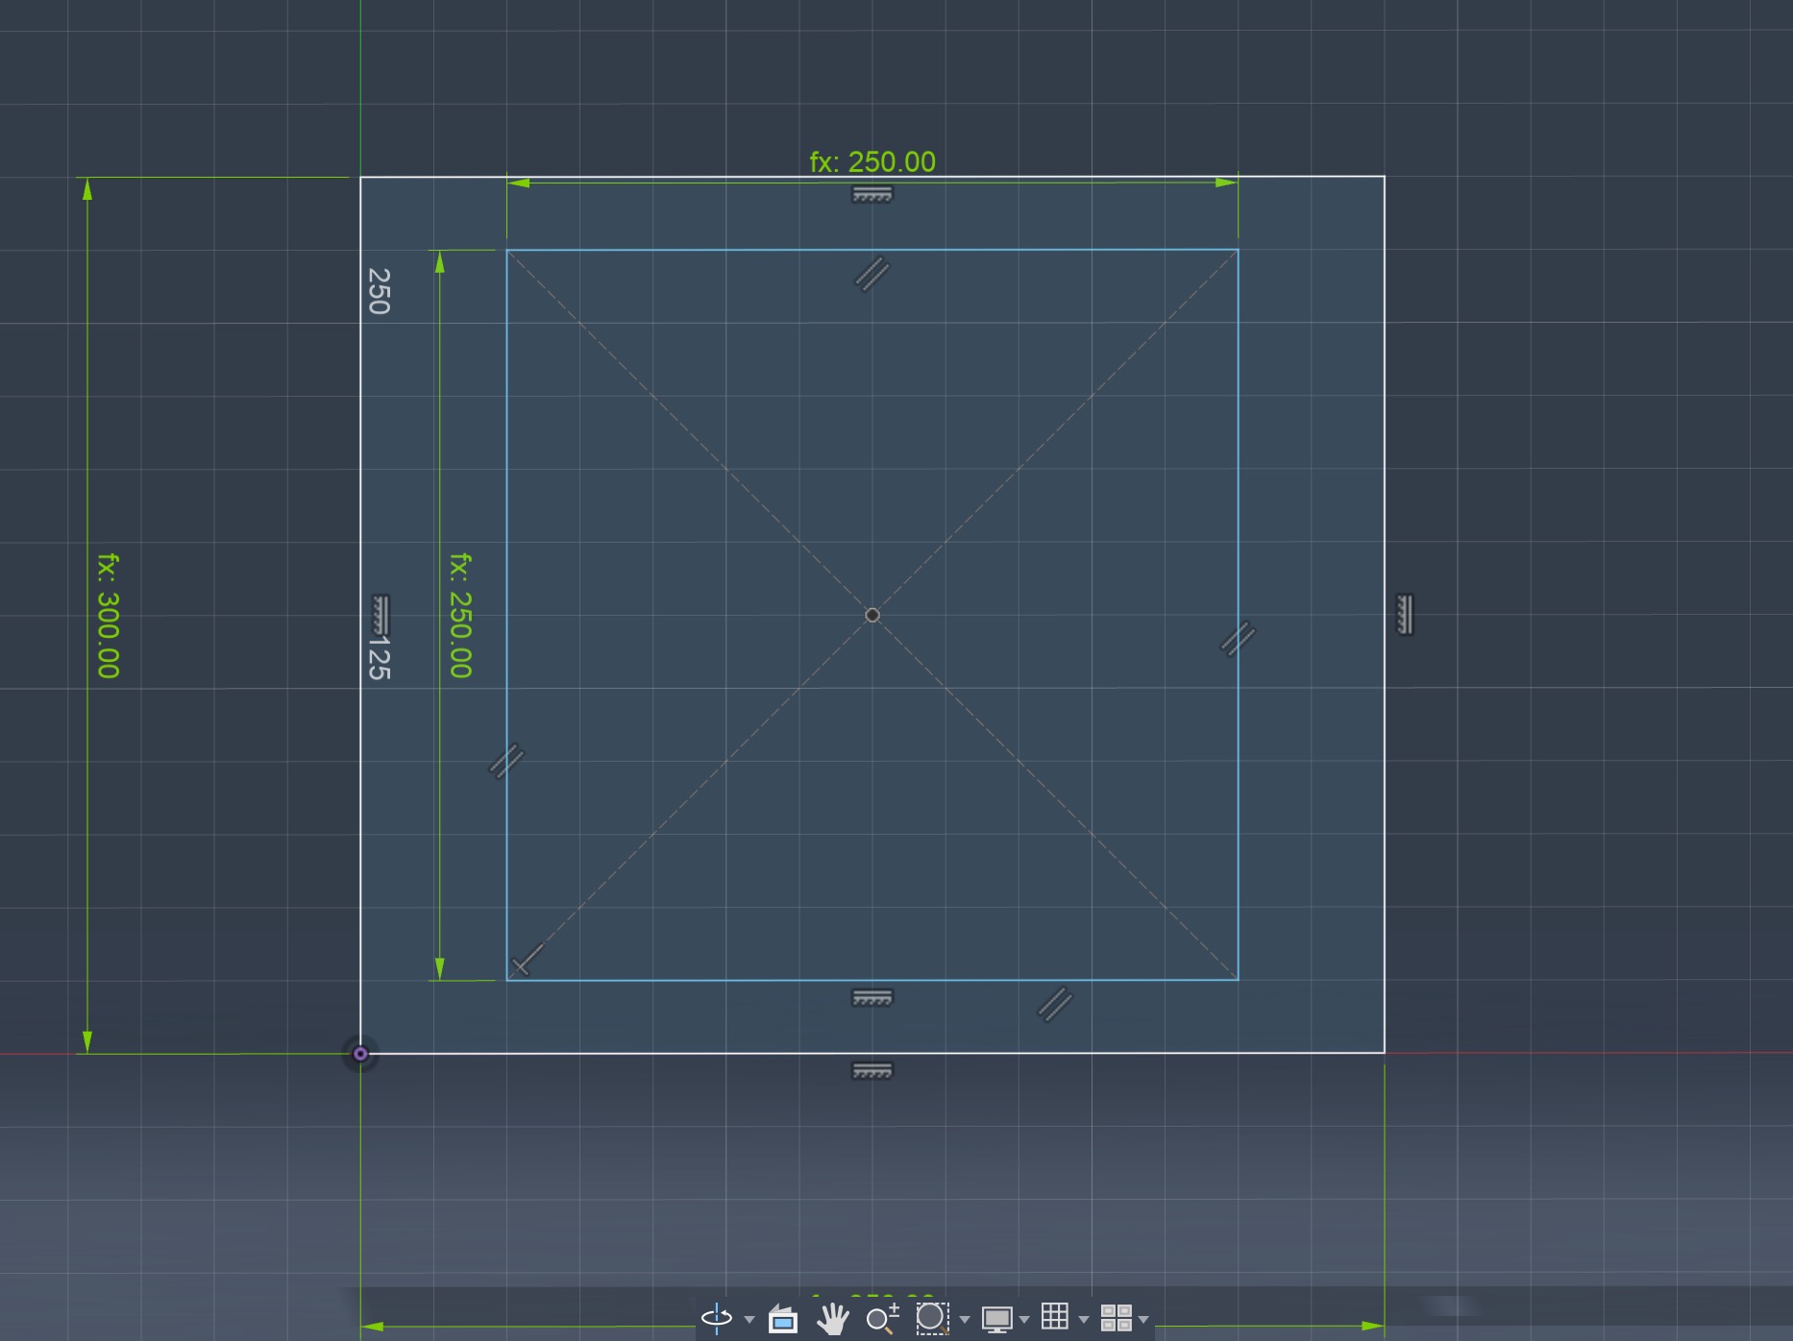
Task: Select parallel constraint glyph near inner bottom edge
Action: click(1055, 1004)
